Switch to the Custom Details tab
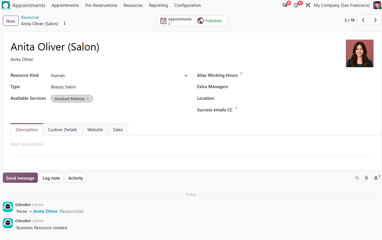The height and width of the screenshot is (240, 382). 62,130
